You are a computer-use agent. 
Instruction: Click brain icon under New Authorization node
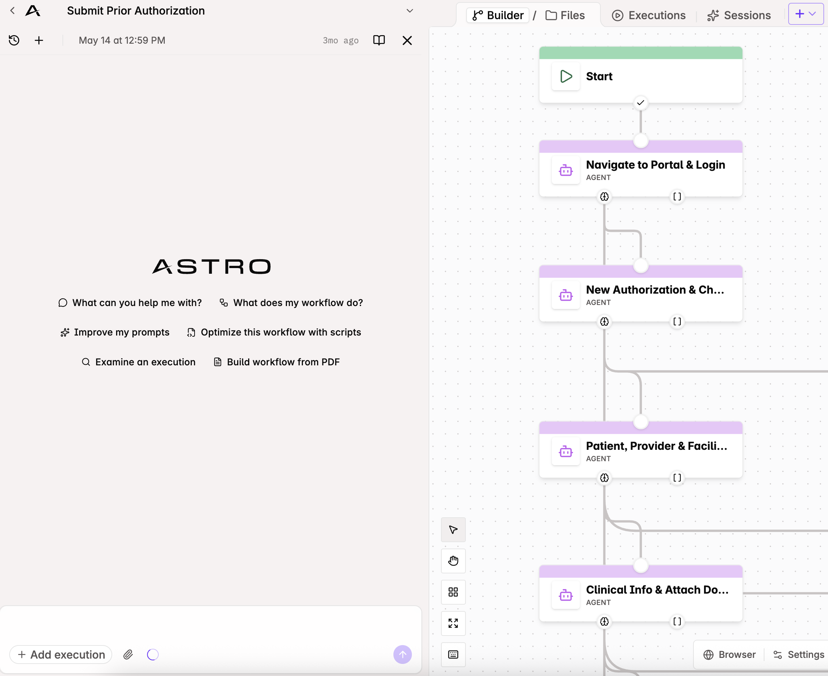point(604,322)
